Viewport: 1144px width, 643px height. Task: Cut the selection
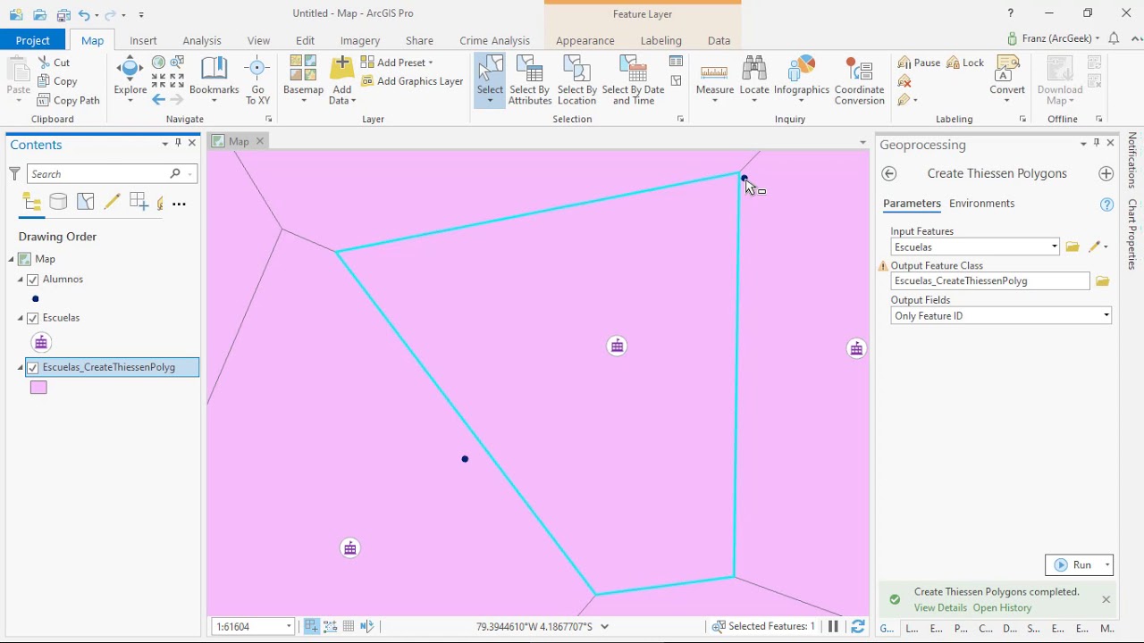point(54,63)
